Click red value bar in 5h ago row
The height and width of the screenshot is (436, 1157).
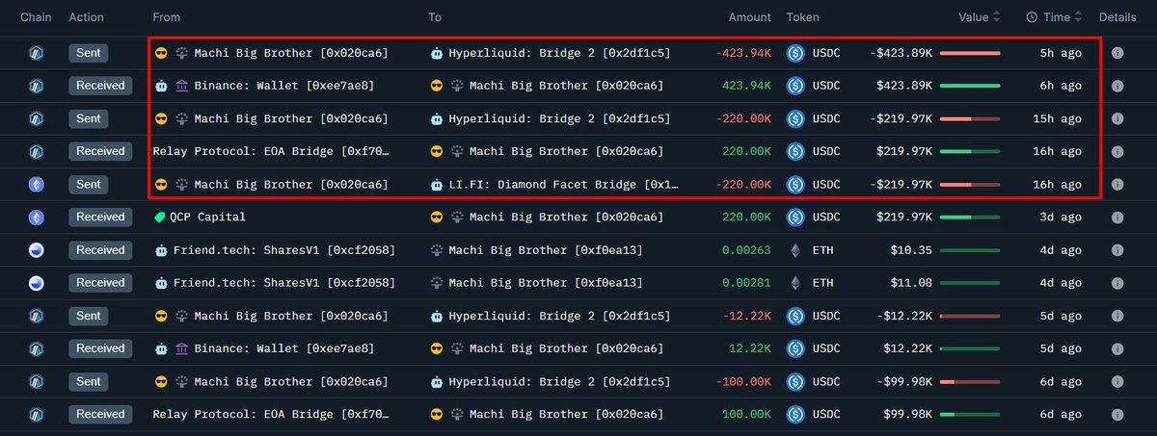tap(970, 53)
